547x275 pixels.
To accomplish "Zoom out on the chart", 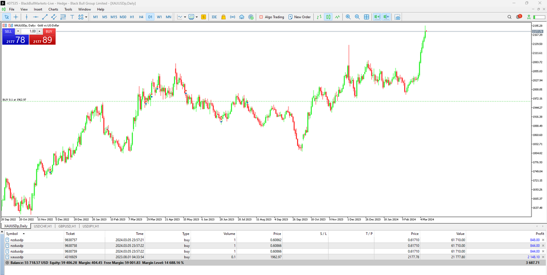I will pyautogui.click(x=357, y=17).
